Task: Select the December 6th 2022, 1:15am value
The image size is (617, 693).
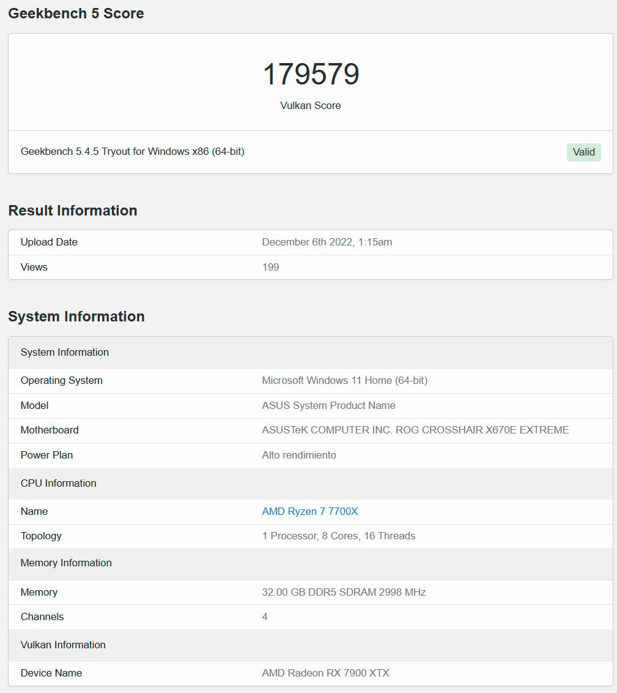Action: click(327, 242)
